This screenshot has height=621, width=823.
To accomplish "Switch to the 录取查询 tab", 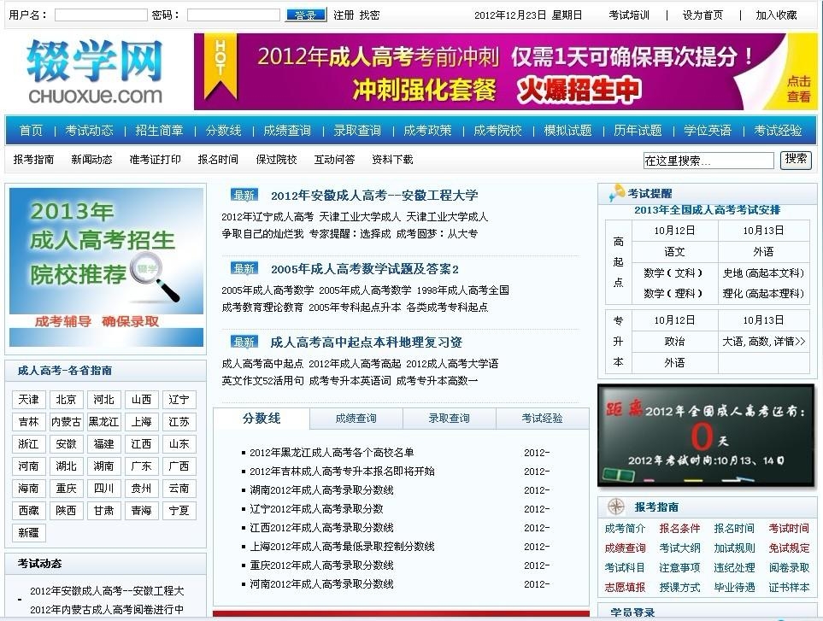I will click(x=449, y=419).
